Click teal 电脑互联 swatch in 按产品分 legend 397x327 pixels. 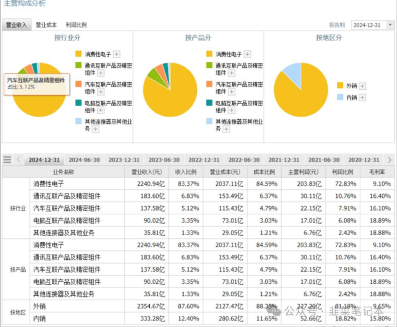pyautogui.click(x=209, y=103)
